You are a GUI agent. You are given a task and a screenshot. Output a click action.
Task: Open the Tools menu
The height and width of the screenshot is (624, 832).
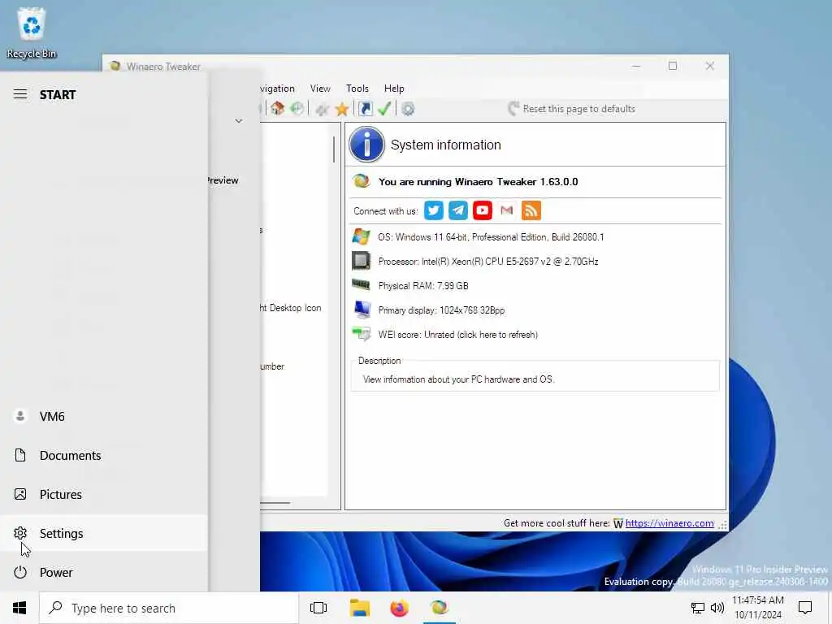tap(357, 89)
